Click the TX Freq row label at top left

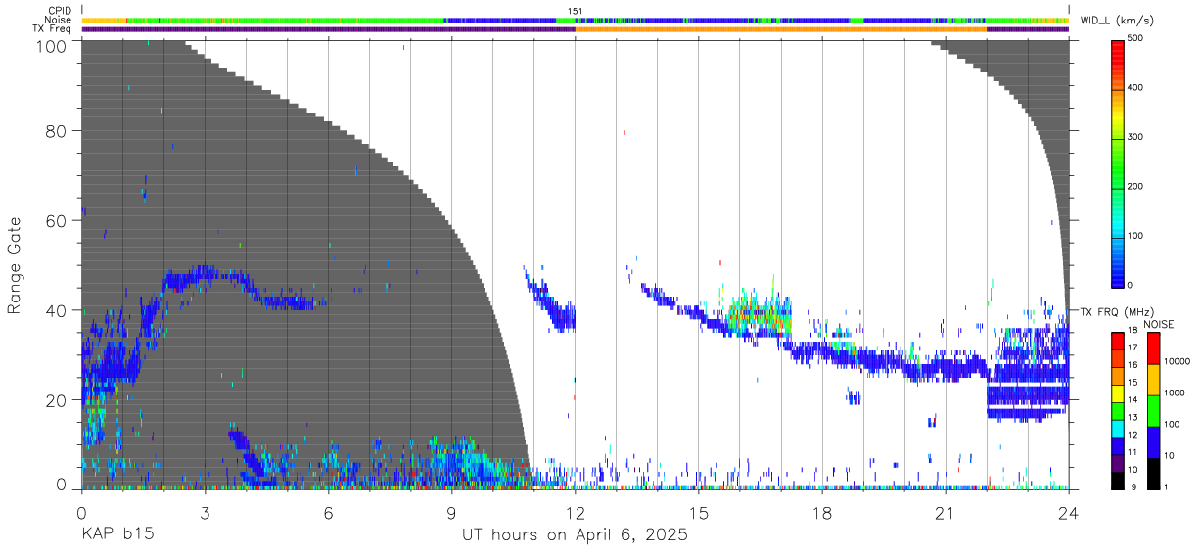[x=53, y=28]
